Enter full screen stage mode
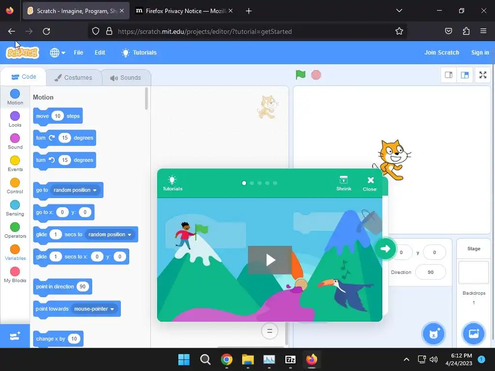The image size is (495, 371). tap(483, 75)
